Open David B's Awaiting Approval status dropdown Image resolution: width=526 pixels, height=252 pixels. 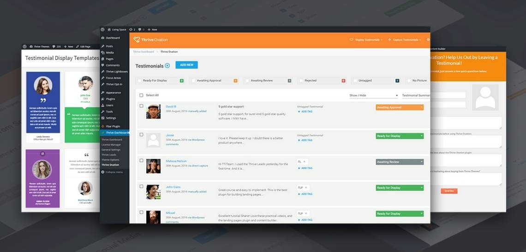[400, 107]
